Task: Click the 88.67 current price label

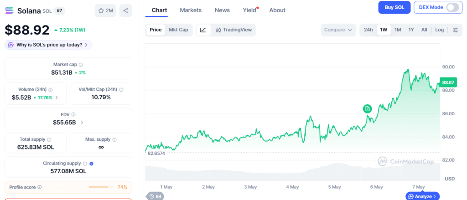Action: pos(448,82)
